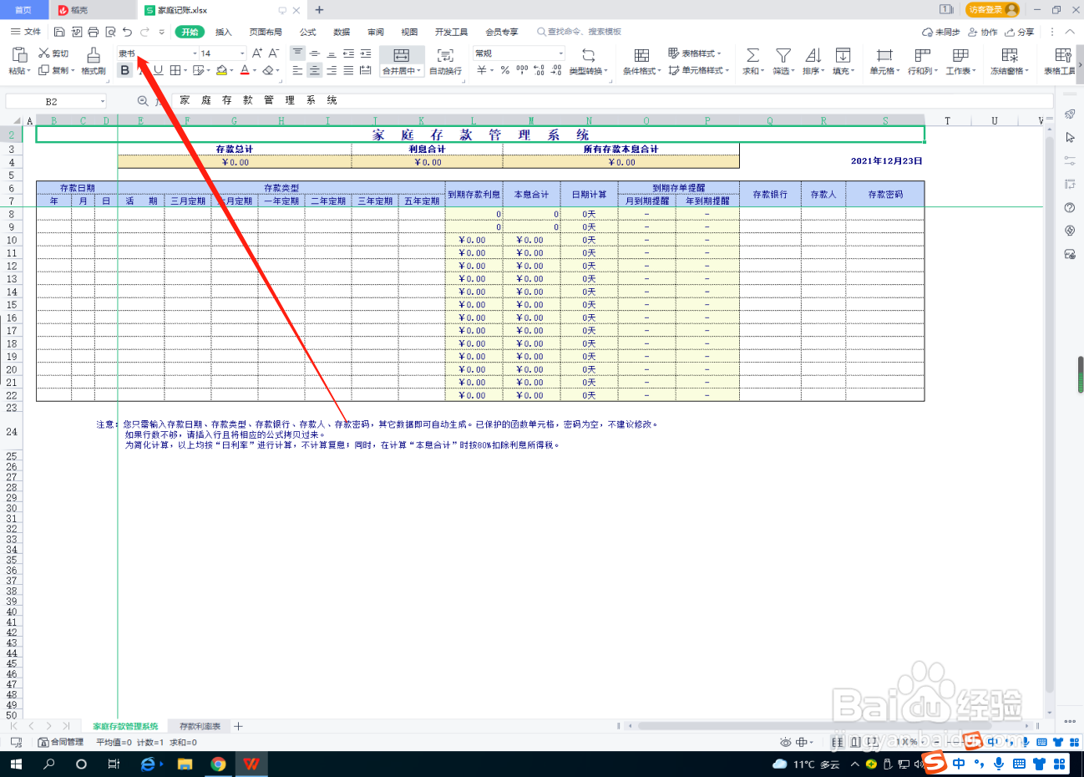Click the Merge and Center (合并居中) icon
Viewport: 1084px width, 777px height.
402,55
